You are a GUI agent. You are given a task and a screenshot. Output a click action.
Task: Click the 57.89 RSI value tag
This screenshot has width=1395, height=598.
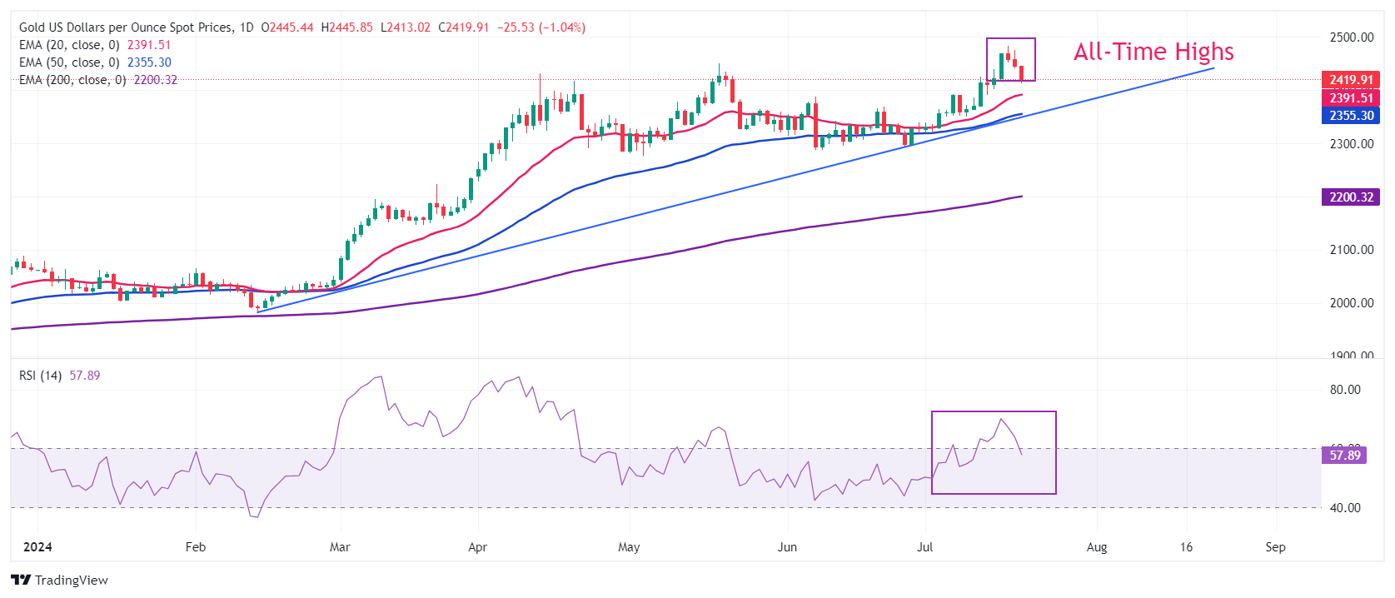pyautogui.click(x=1344, y=456)
